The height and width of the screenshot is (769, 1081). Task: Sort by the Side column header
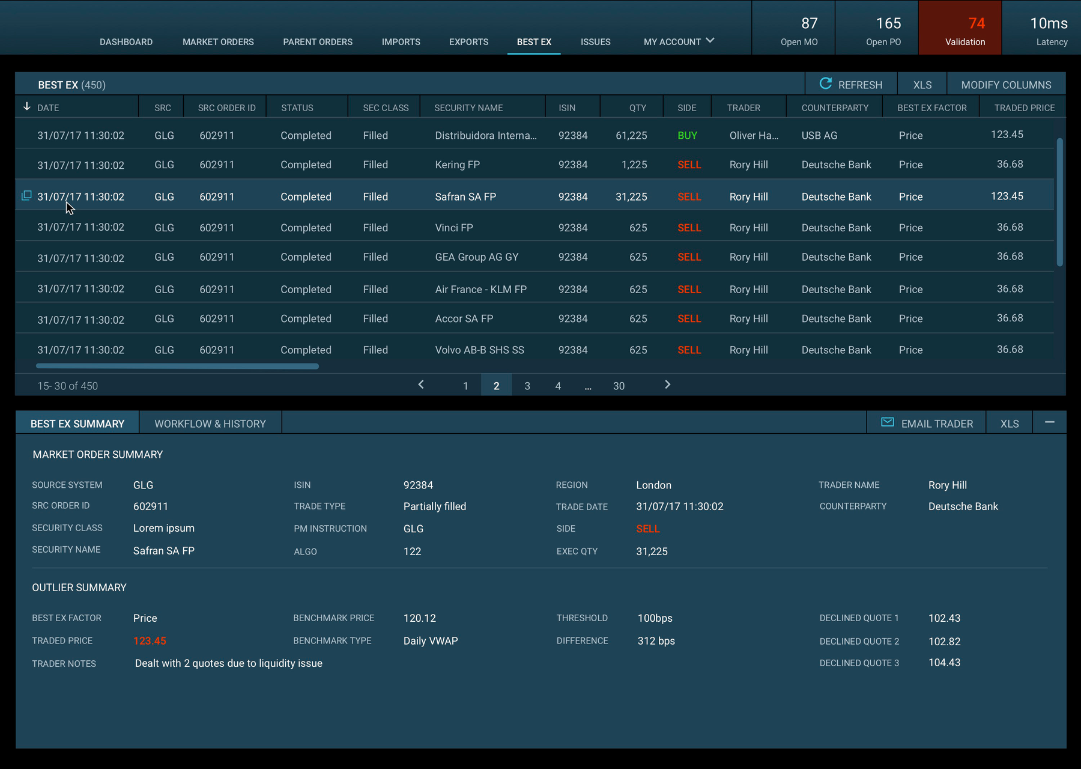point(687,108)
